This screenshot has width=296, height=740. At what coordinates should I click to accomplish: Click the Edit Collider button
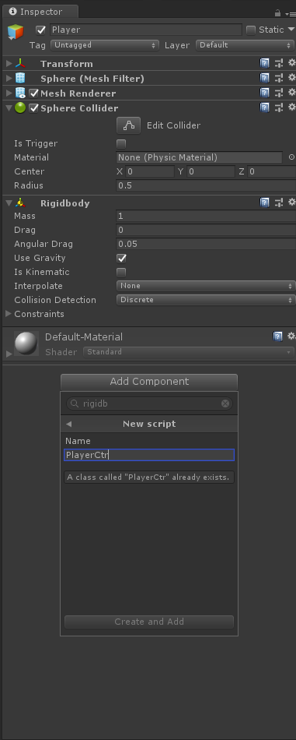[x=128, y=125]
